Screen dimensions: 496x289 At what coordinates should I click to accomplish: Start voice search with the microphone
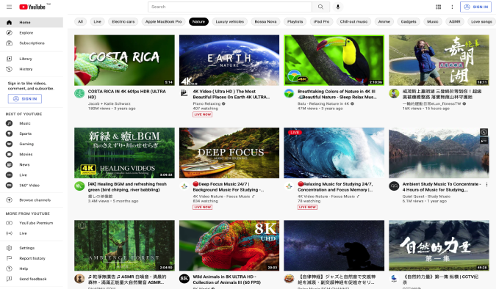[x=338, y=7]
